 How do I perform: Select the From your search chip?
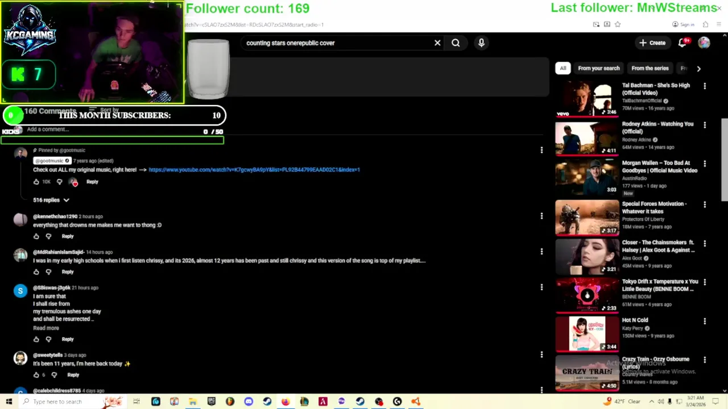pyautogui.click(x=599, y=68)
